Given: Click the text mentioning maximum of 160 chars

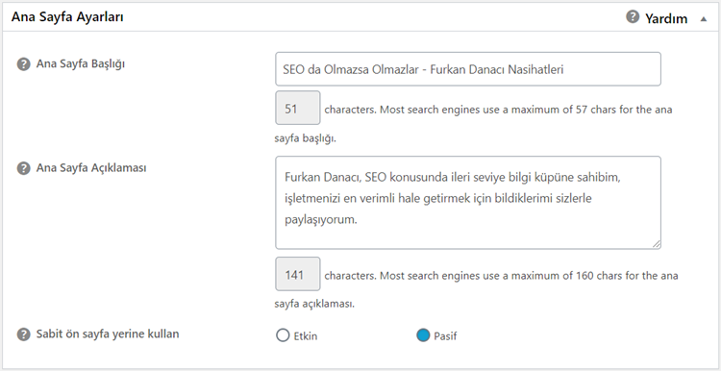Looking at the screenshot, I should (x=476, y=289).
